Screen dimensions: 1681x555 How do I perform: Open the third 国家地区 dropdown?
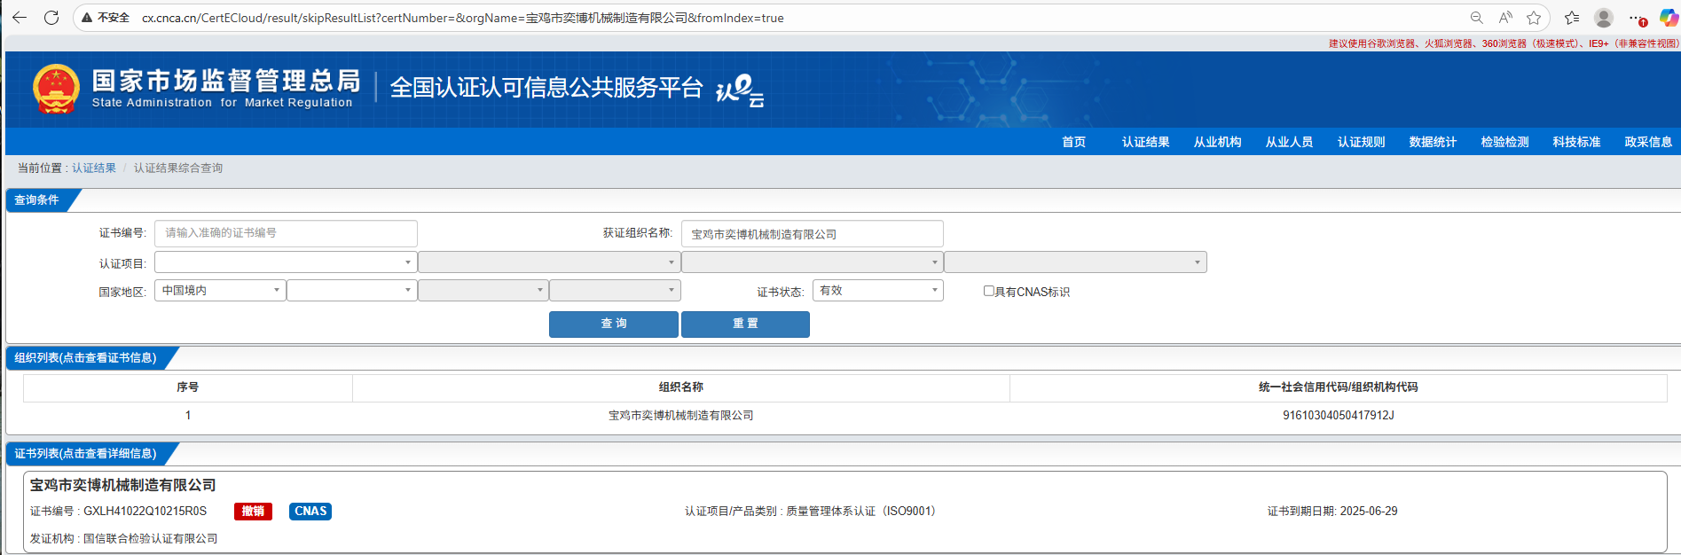(483, 291)
